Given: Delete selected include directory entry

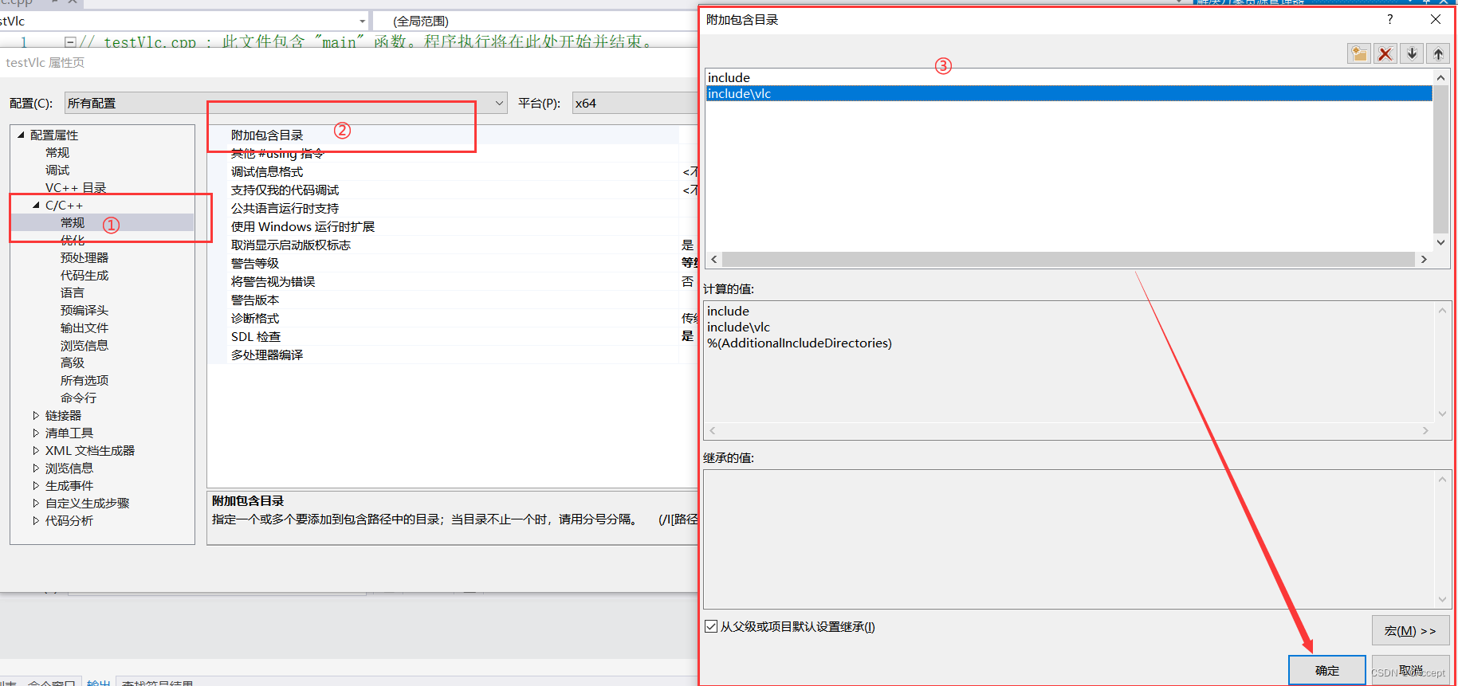Looking at the screenshot, I should tap(1385, 53).
